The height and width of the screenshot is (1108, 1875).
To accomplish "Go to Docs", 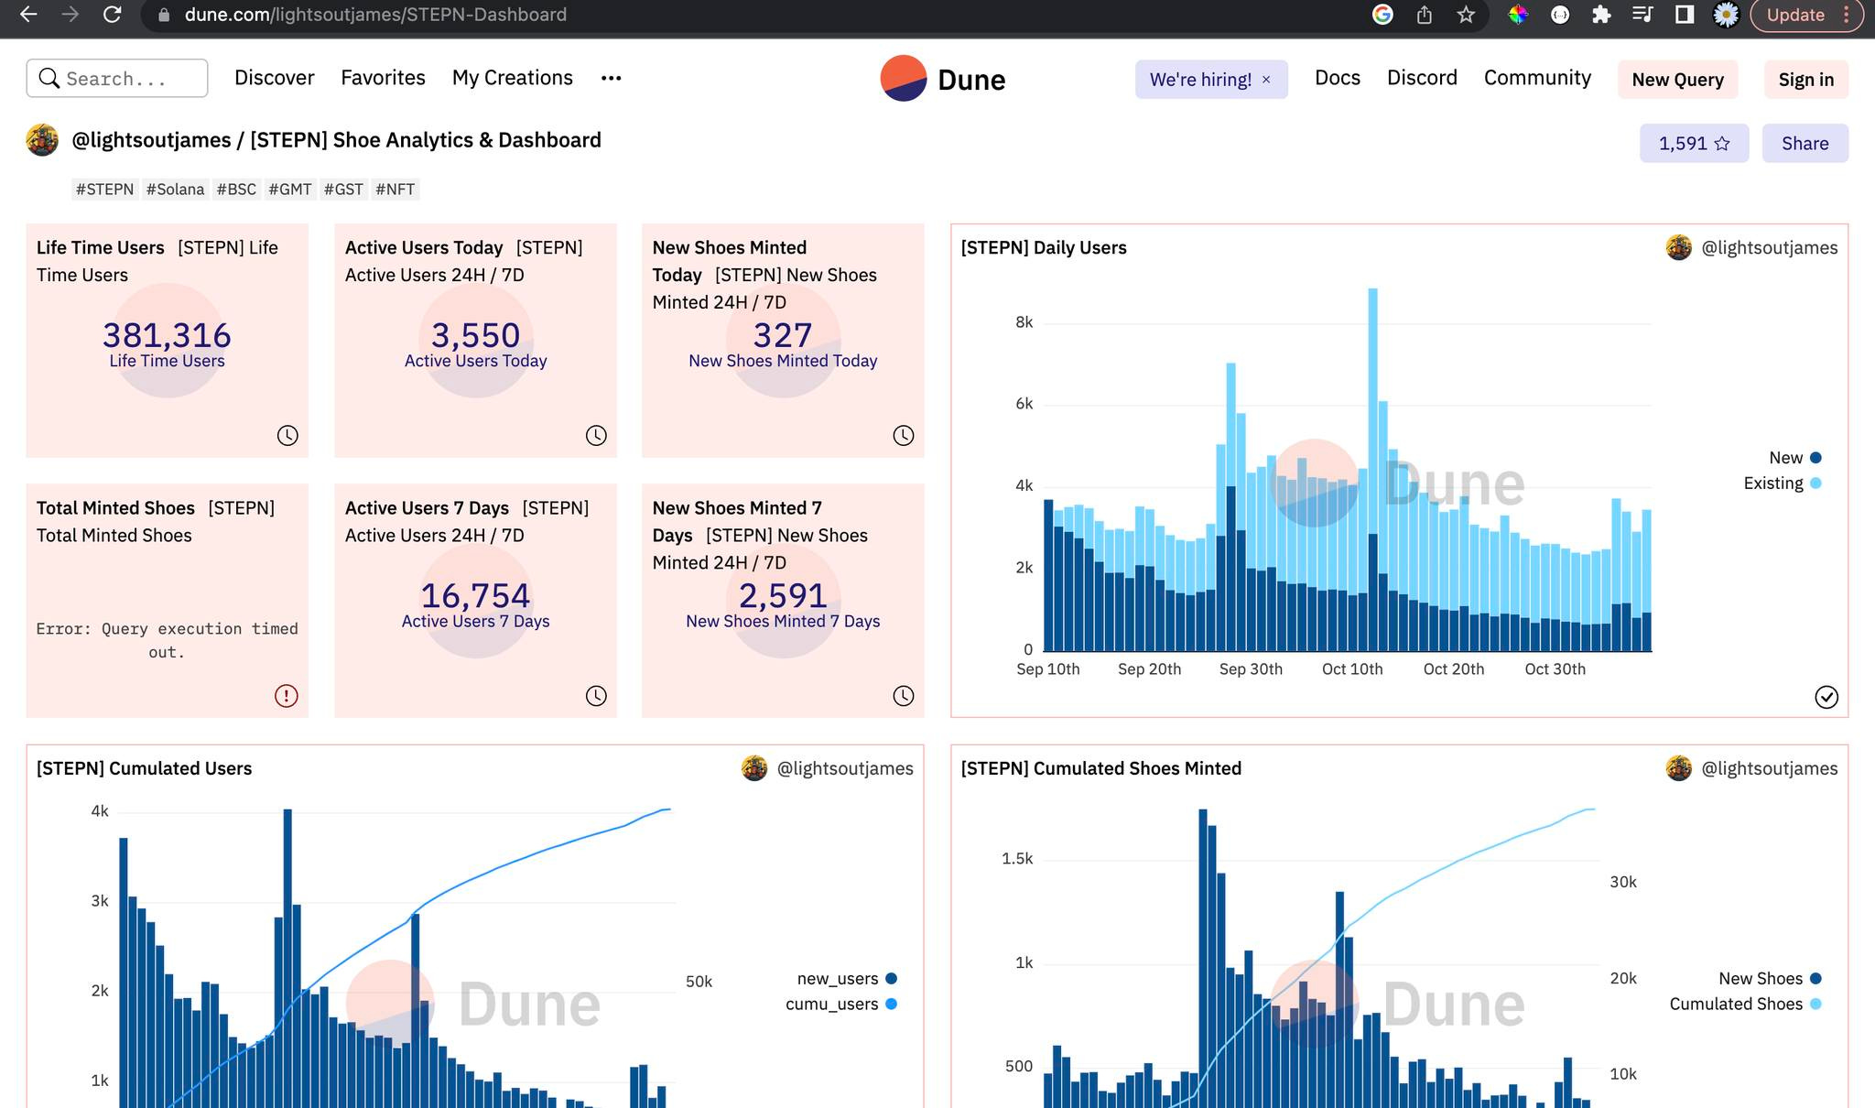I will point(1338,78).
